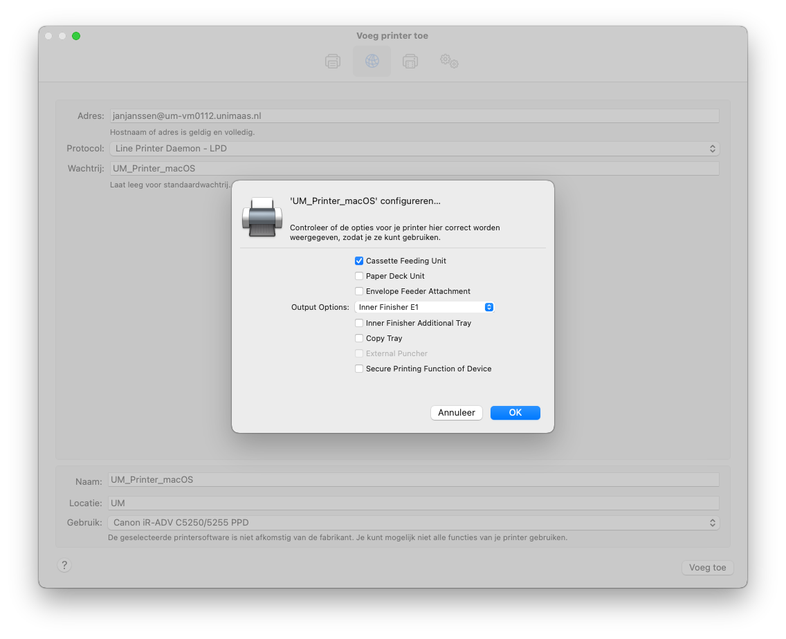The height and width of the screenshot is (639, 786).
Task: Enable Paper Deck Unit checkbox
Action: click(359, 276)
